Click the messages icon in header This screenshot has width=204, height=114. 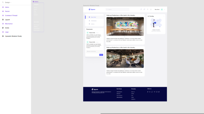click(x=144, y=9)
